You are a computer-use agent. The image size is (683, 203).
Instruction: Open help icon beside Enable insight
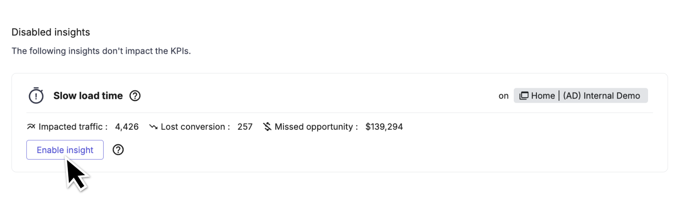tap(118, 150)
